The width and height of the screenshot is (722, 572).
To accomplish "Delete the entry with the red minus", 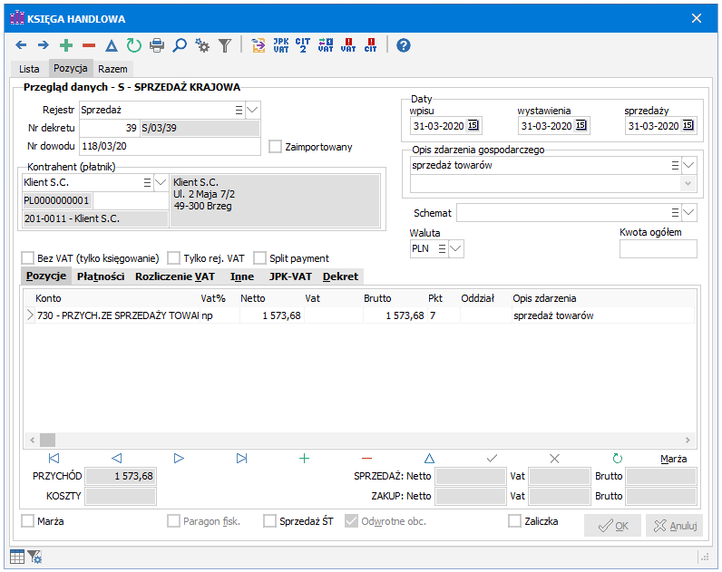I will 89,45.
